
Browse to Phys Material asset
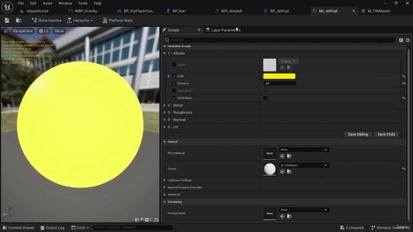289,156
